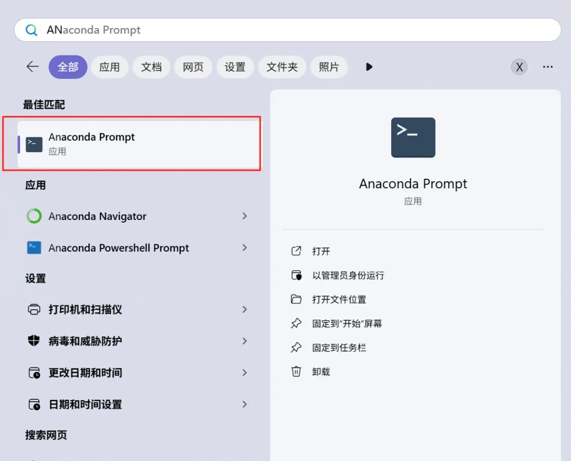Open 病毒和威胁防护 settings result
Screen dimensions: 571x461
pos(85,341)
